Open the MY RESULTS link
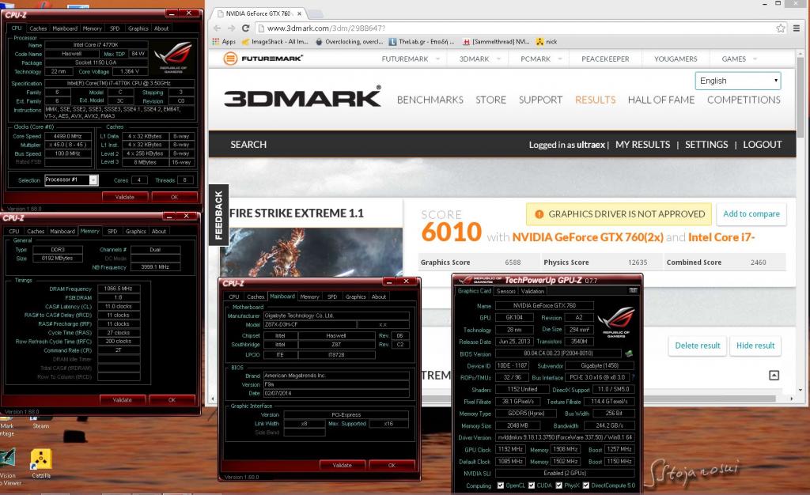 click(642, 145)
